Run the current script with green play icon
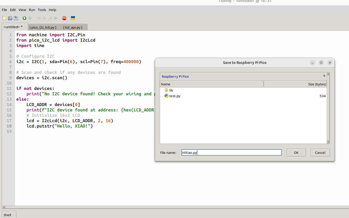349x218 pixels. (25, 18)
